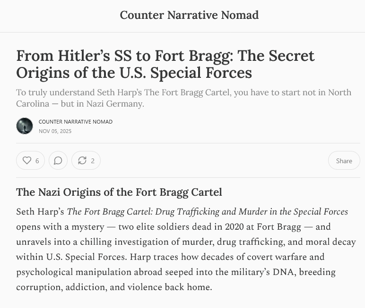Click the article headline about Hitler's SS
The image size is (365, 308).
pyautogui.click(x=165, y=64)
